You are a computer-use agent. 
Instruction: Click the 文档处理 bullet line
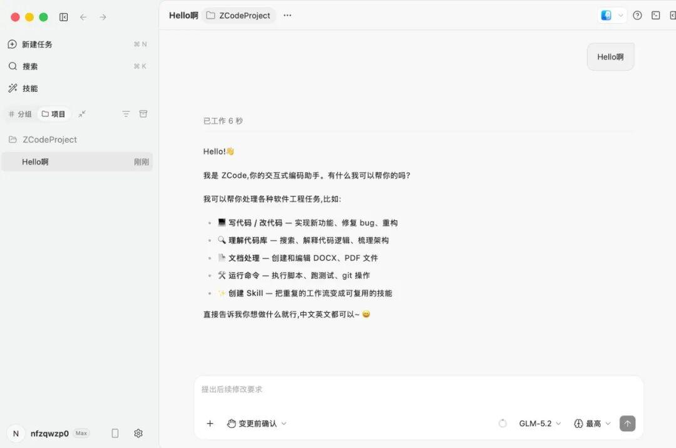click(297, 258)
